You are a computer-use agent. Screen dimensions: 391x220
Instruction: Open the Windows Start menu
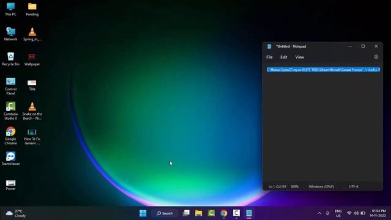click(x=143, y=213)
